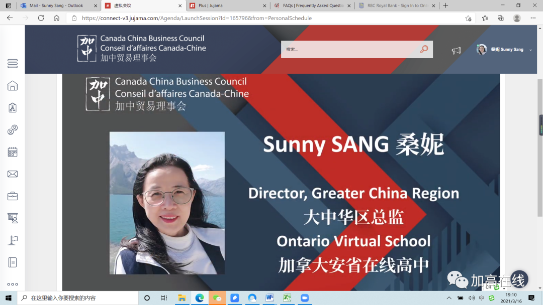The width and height of the screenshot is (543, 305).
Task: Open a new browser tab
Action: pos(445,6)
